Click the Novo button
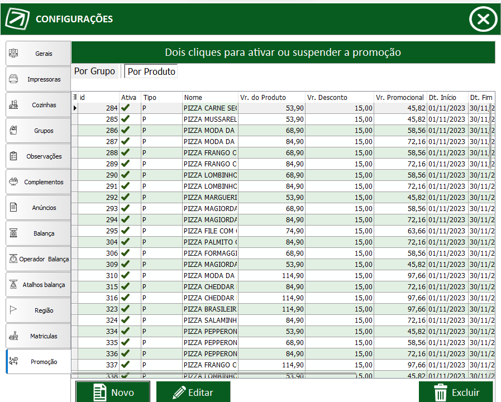This screenshot has height=402, width=501. (113, 392)
